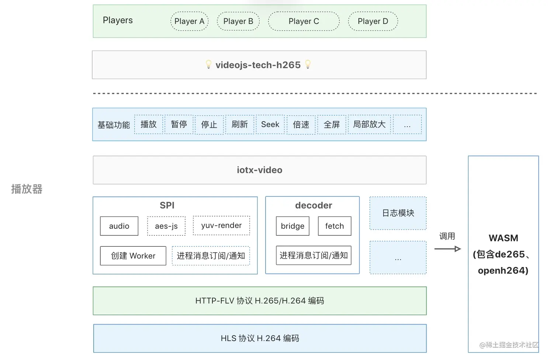This screenshot has width=548, height=358.
Task: Select the 暂停 function box
Action: 179,124
